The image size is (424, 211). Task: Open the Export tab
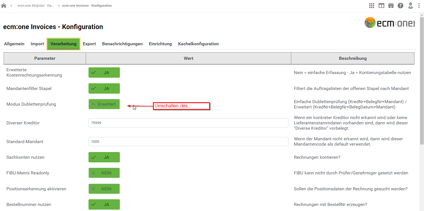pos(89,44)
